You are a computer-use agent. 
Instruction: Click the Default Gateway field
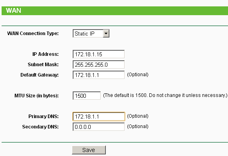point(99,75)
